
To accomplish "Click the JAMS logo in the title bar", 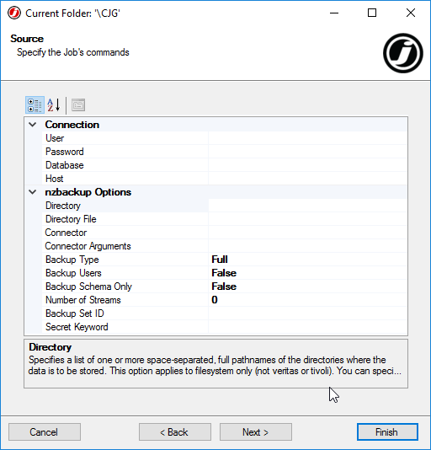I will click(14, 13).
